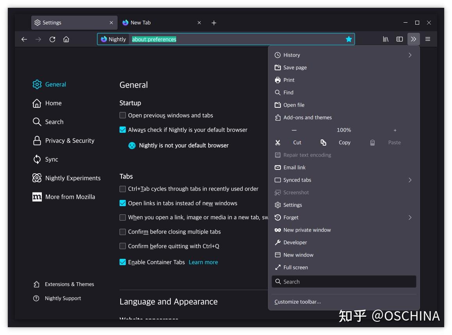
Task: Show sidebars with the sidebar icon
Action: pyautogui.click(x=400, y=39)
